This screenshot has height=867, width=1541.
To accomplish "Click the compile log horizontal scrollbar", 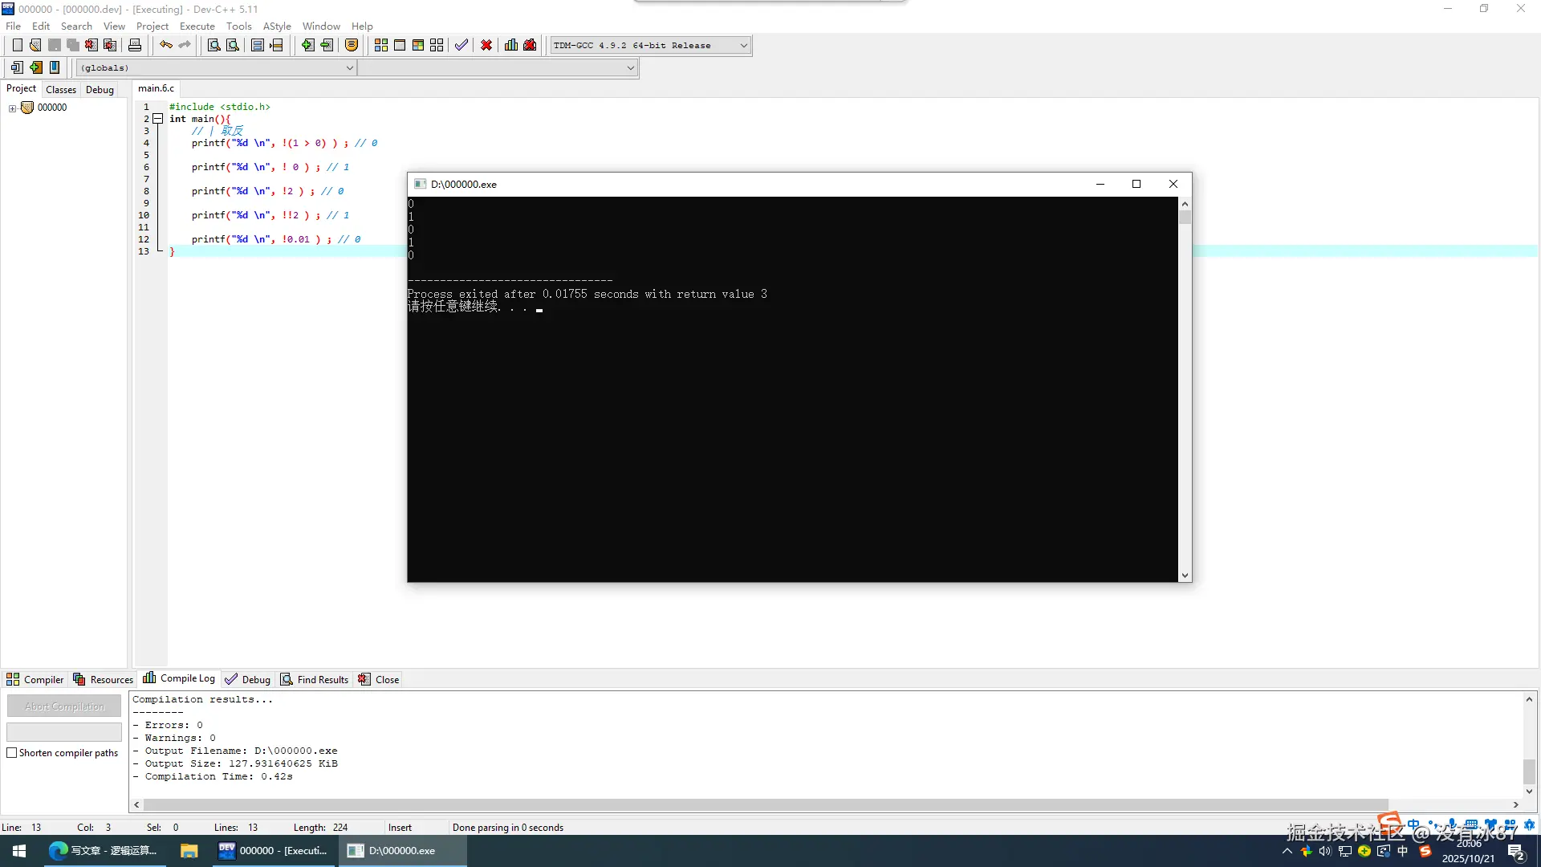I will click(762, 805).
